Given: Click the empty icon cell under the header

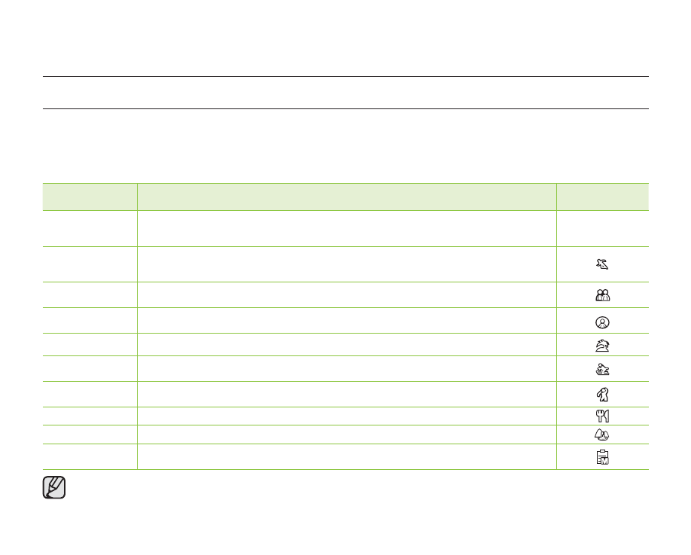Looking at the screenshot, I should click(602, 228).
